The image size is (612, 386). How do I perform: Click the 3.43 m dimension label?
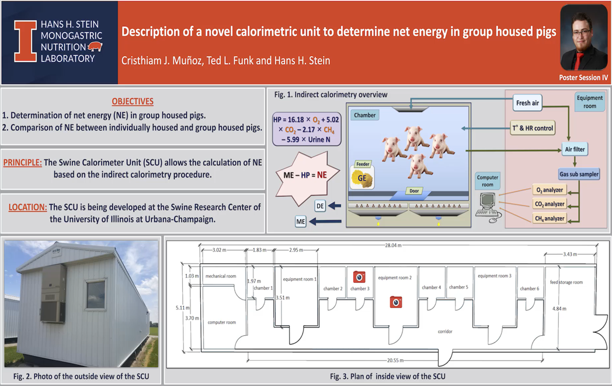pyautogui.click(x=570, y=254)
